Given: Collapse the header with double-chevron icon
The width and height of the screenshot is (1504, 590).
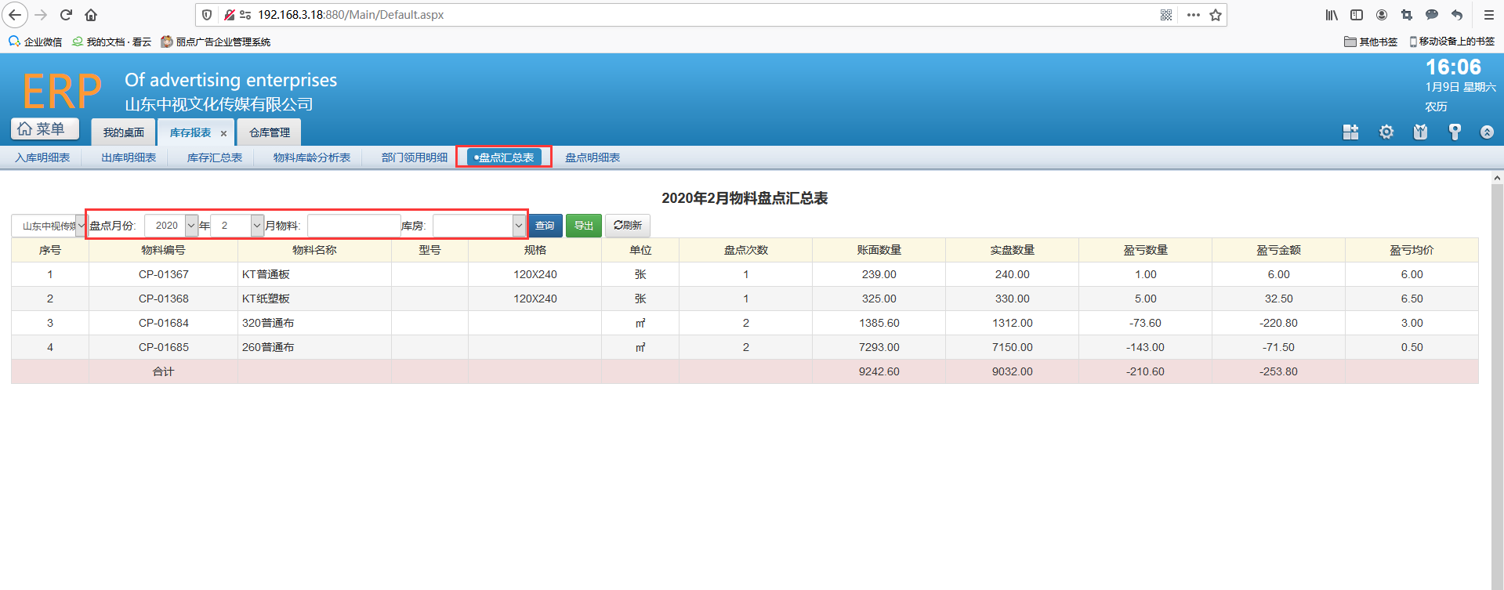Looking at the screenshot, I should click(x=1487, y=132).
